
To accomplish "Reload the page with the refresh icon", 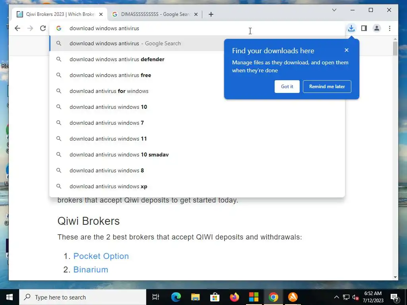I will pos(43,28).
